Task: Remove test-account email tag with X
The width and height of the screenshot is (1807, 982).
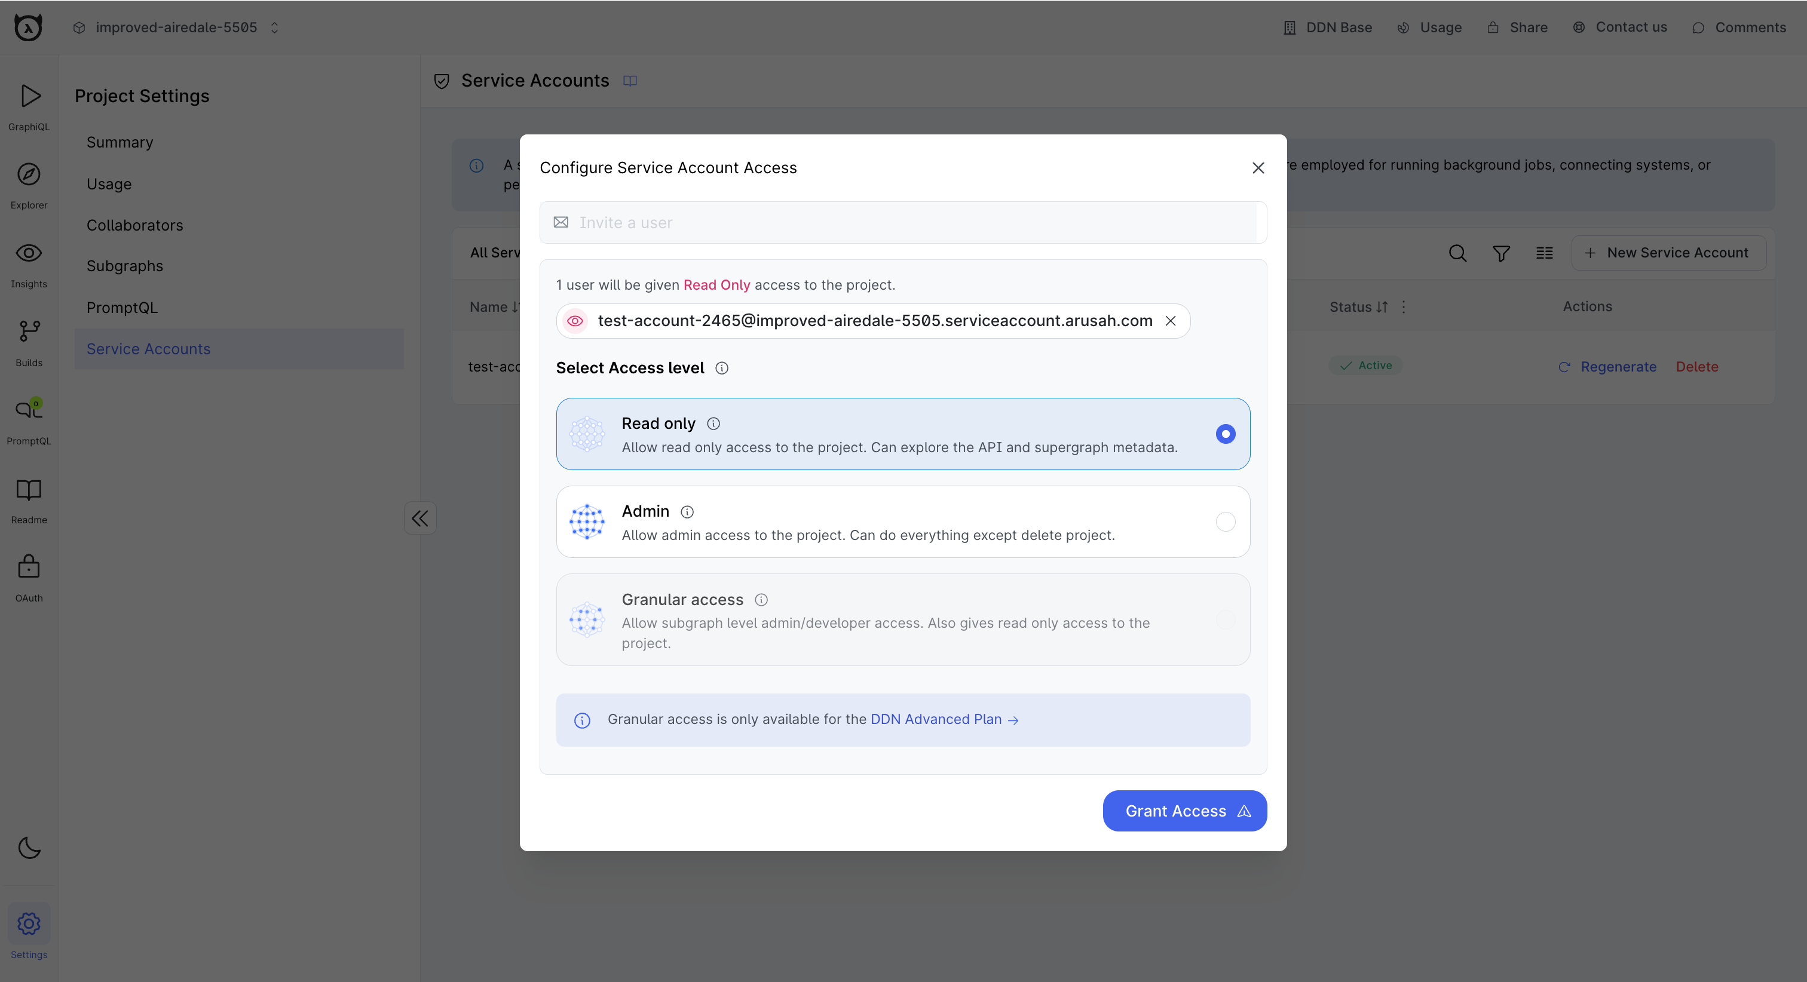Action: (1171, 321)
